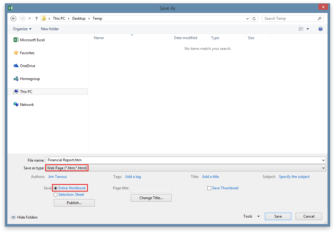The image size is (335, 233).
Task: Click the Save button
Action: point(278,216)
